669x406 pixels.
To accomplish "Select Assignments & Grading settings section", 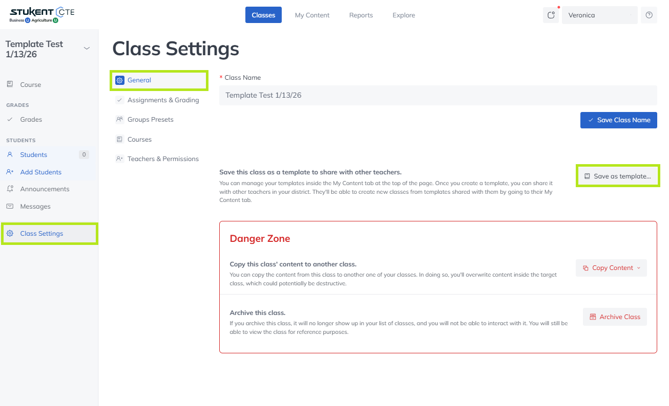I will (163, 100).
